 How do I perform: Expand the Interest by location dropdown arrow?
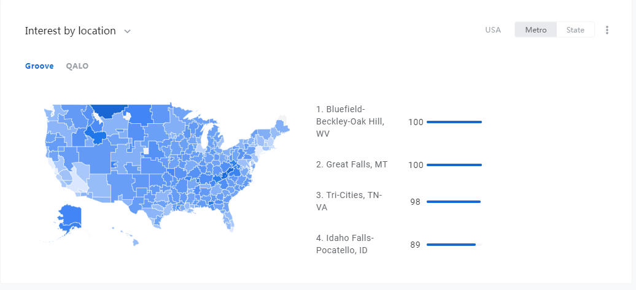coord(127,31)
